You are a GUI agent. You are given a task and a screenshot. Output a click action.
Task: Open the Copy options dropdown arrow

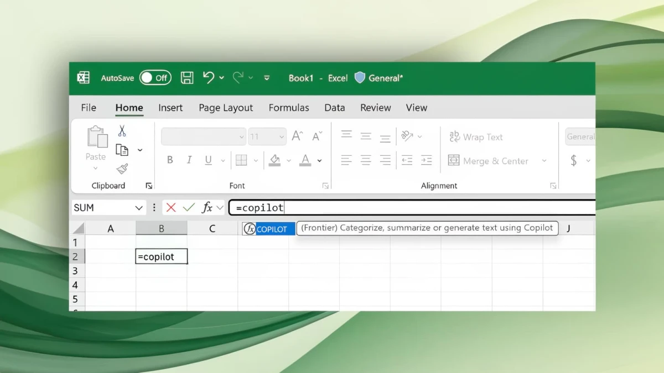(x=140, y=150)
